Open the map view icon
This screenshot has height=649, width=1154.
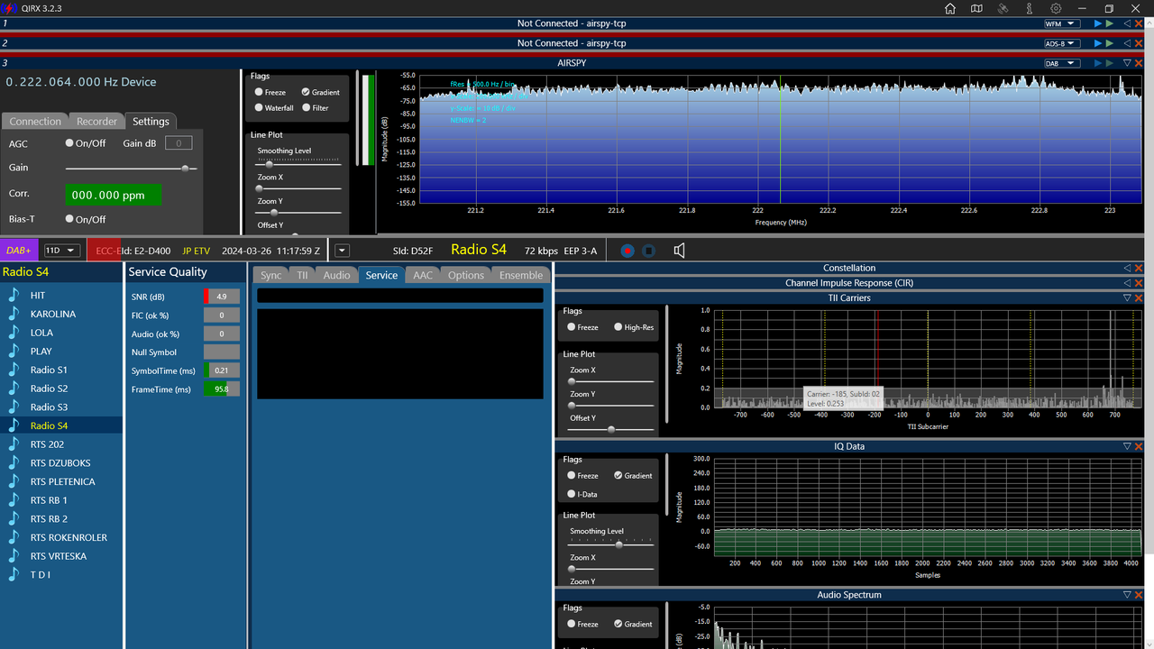(x=976, y=8)
